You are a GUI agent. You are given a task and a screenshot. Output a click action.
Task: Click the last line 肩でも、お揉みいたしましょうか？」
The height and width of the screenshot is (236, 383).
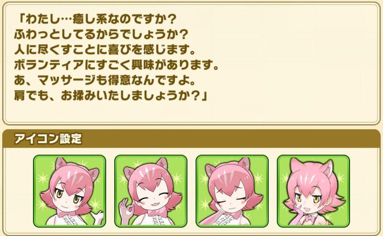coord(111,96)
